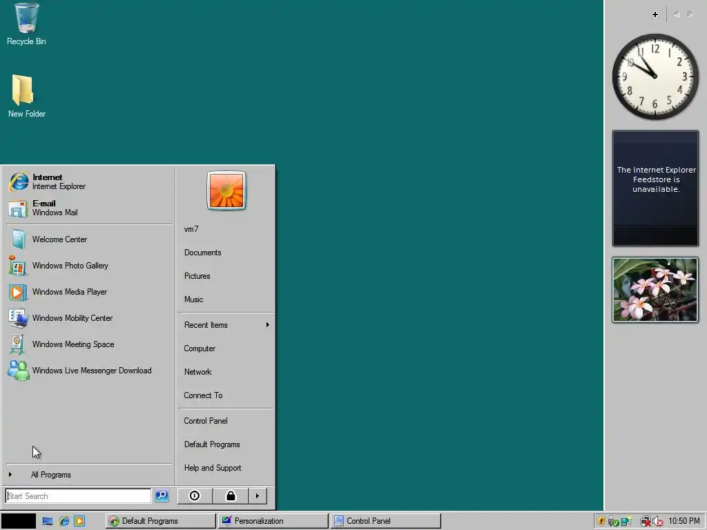Viewport: 707px width, 530px height.
Task: Switch to Personalization taskbar window
Action: (273, 521)
